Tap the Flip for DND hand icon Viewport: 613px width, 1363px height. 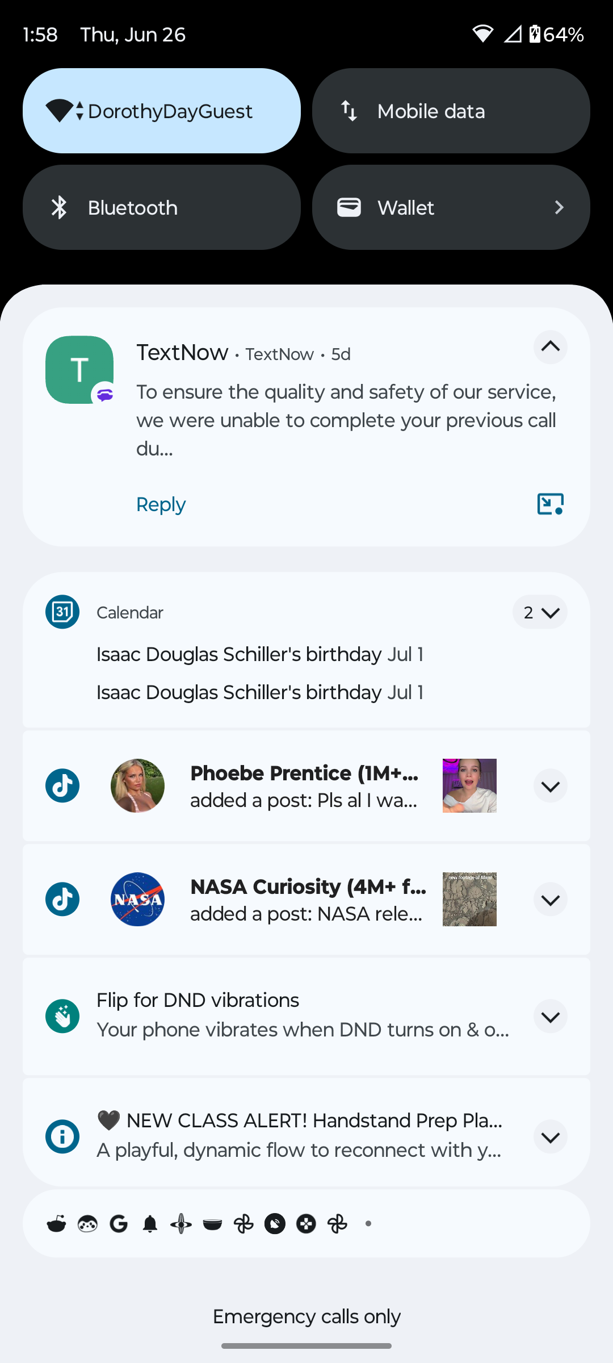pyautogui.click(x=62, y=1016)
